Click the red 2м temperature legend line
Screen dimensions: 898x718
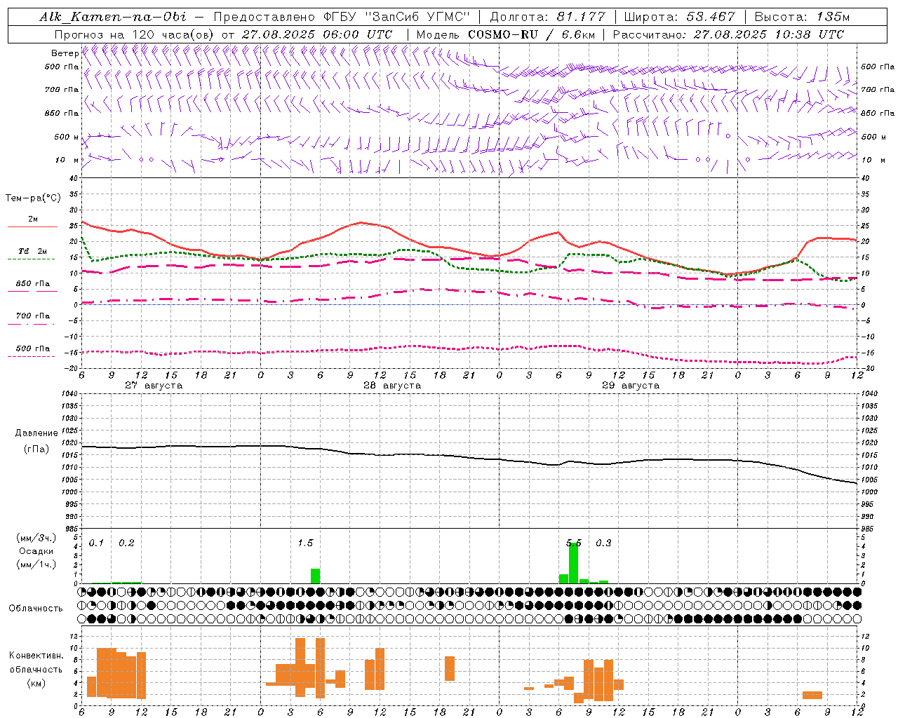(x=32, y=226)
